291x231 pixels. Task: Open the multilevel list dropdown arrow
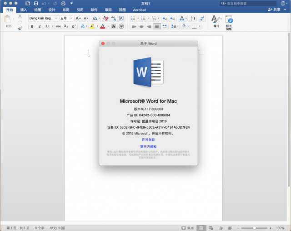point(158,18)
